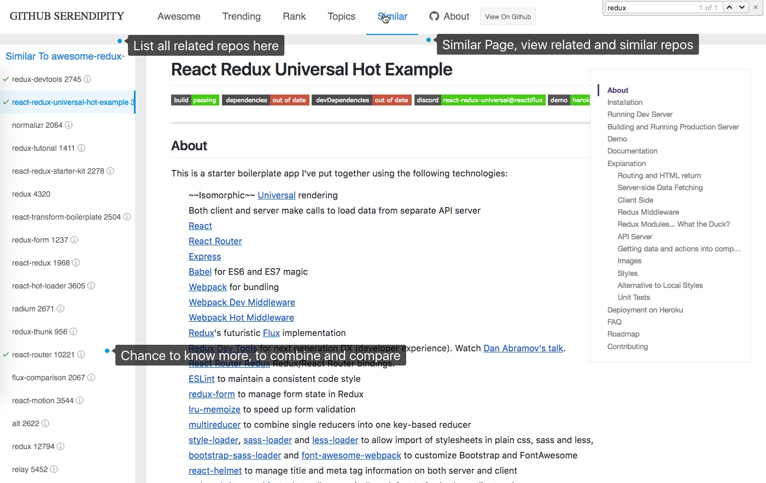Select the react-hot-loader 3605 repo
The width and height of the screenshot is (766, 483).
pos(49,286)
